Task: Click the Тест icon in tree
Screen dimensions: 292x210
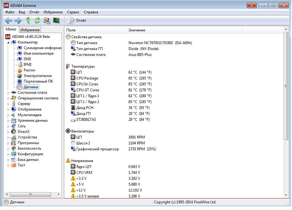Action: (x=14, y=165)
